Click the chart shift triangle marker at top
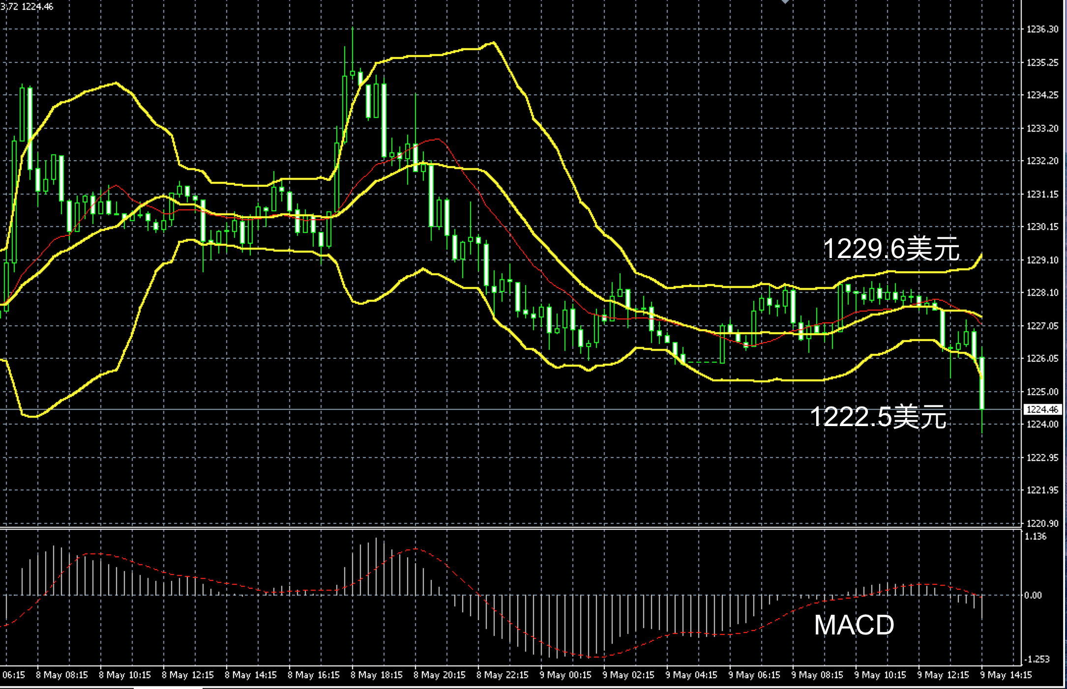This screenshot has width=1067, height=689. click(x=785, y=2)
